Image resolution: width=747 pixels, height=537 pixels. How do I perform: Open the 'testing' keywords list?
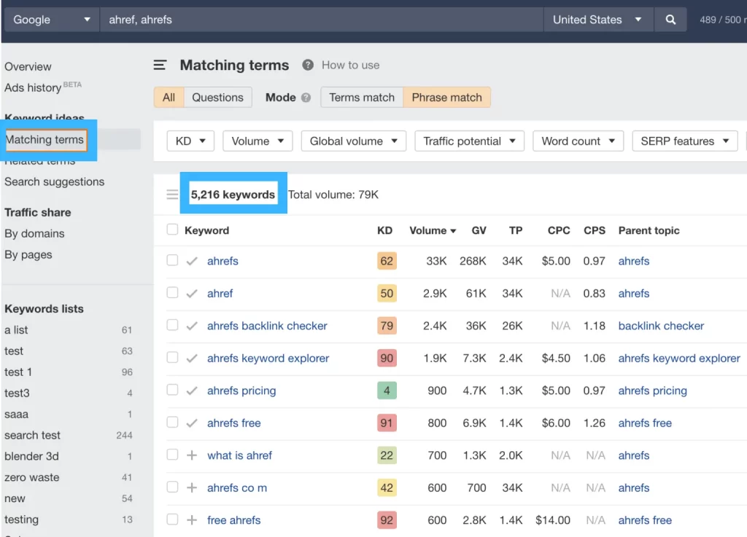(21, 520)
